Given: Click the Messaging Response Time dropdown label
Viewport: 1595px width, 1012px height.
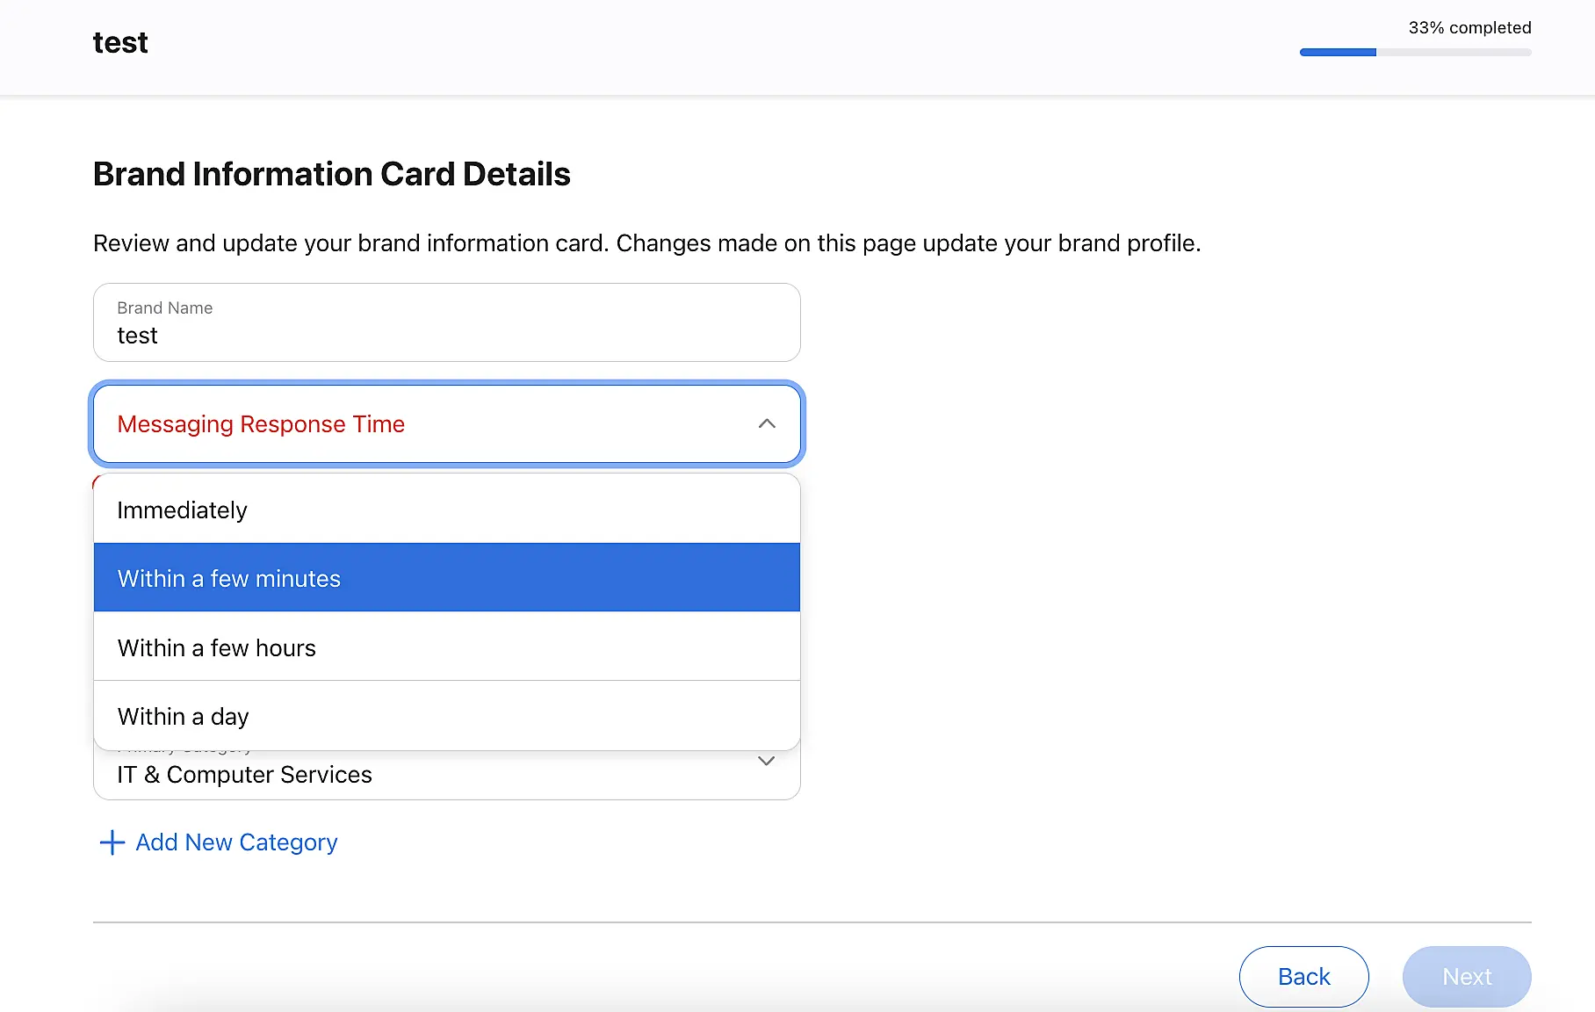Looking at the screenshot, I should click(261, 424).
